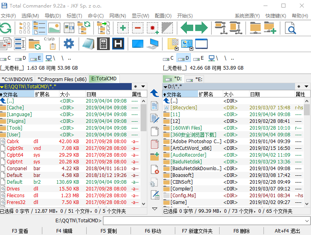Viewport: 311px width, 235px height.
Task: Click F7 新建文件夹 button
Action: [x=197, y=231]
